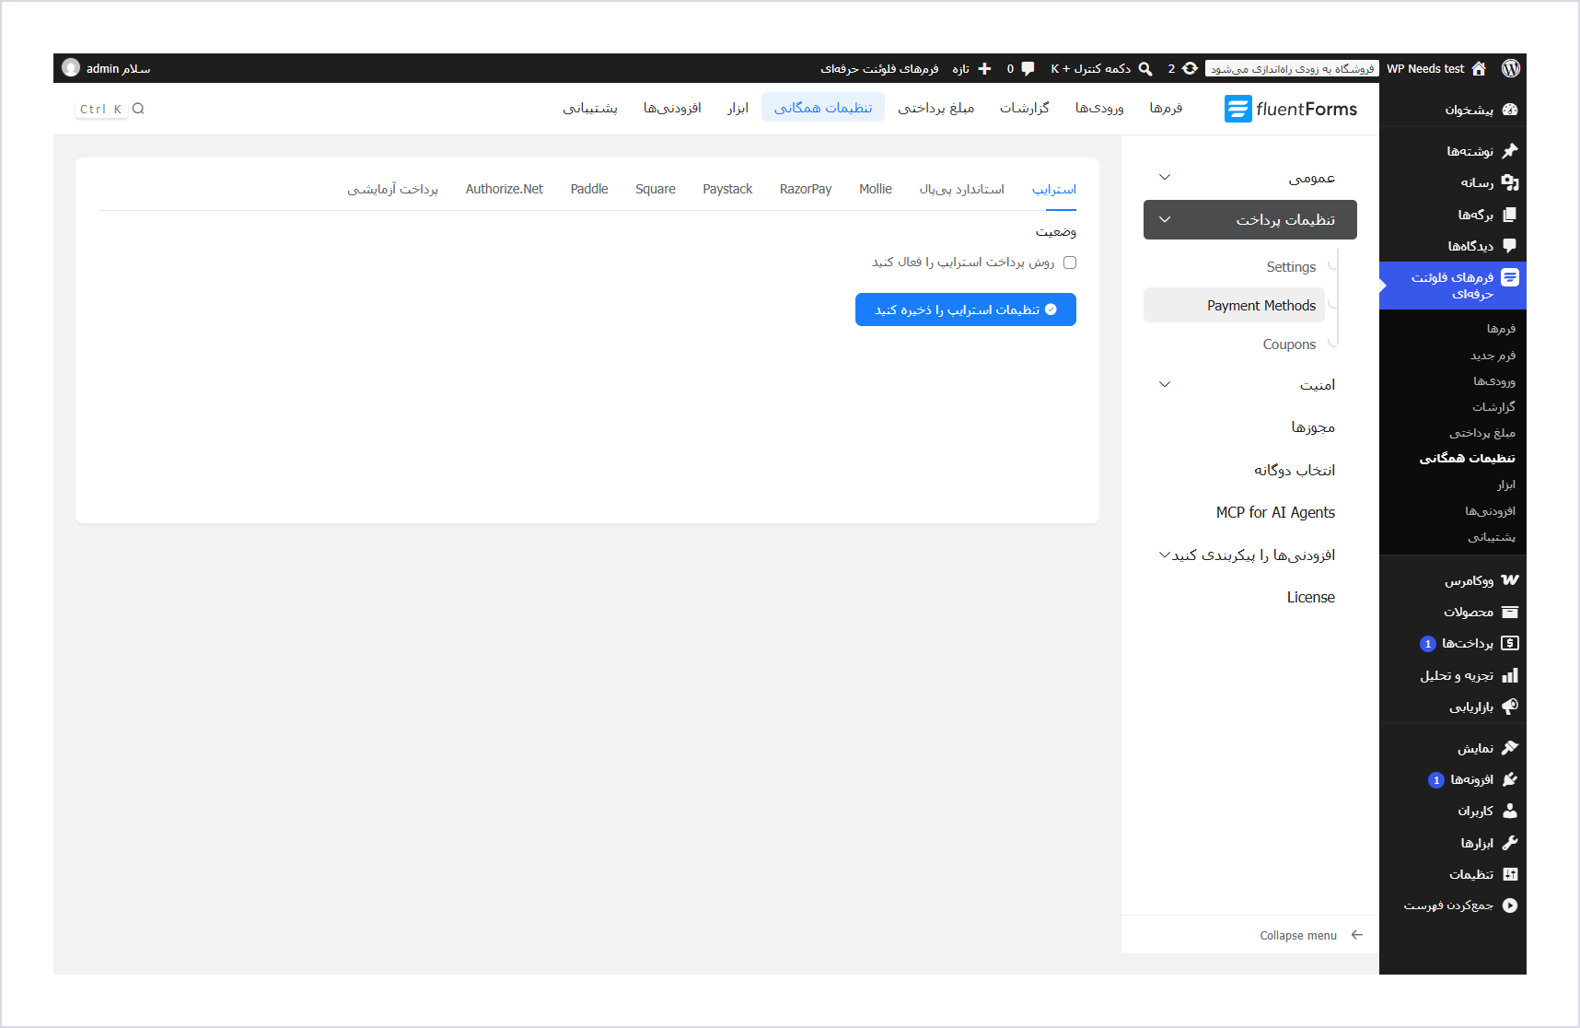Click the posts pin icon in sidebar
The height and width of the screenshot is (1028, 1580).
pos(1510,151)
